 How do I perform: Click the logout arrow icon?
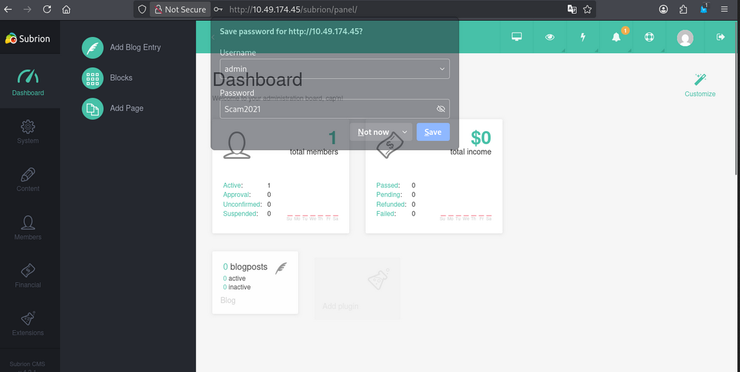721,37
